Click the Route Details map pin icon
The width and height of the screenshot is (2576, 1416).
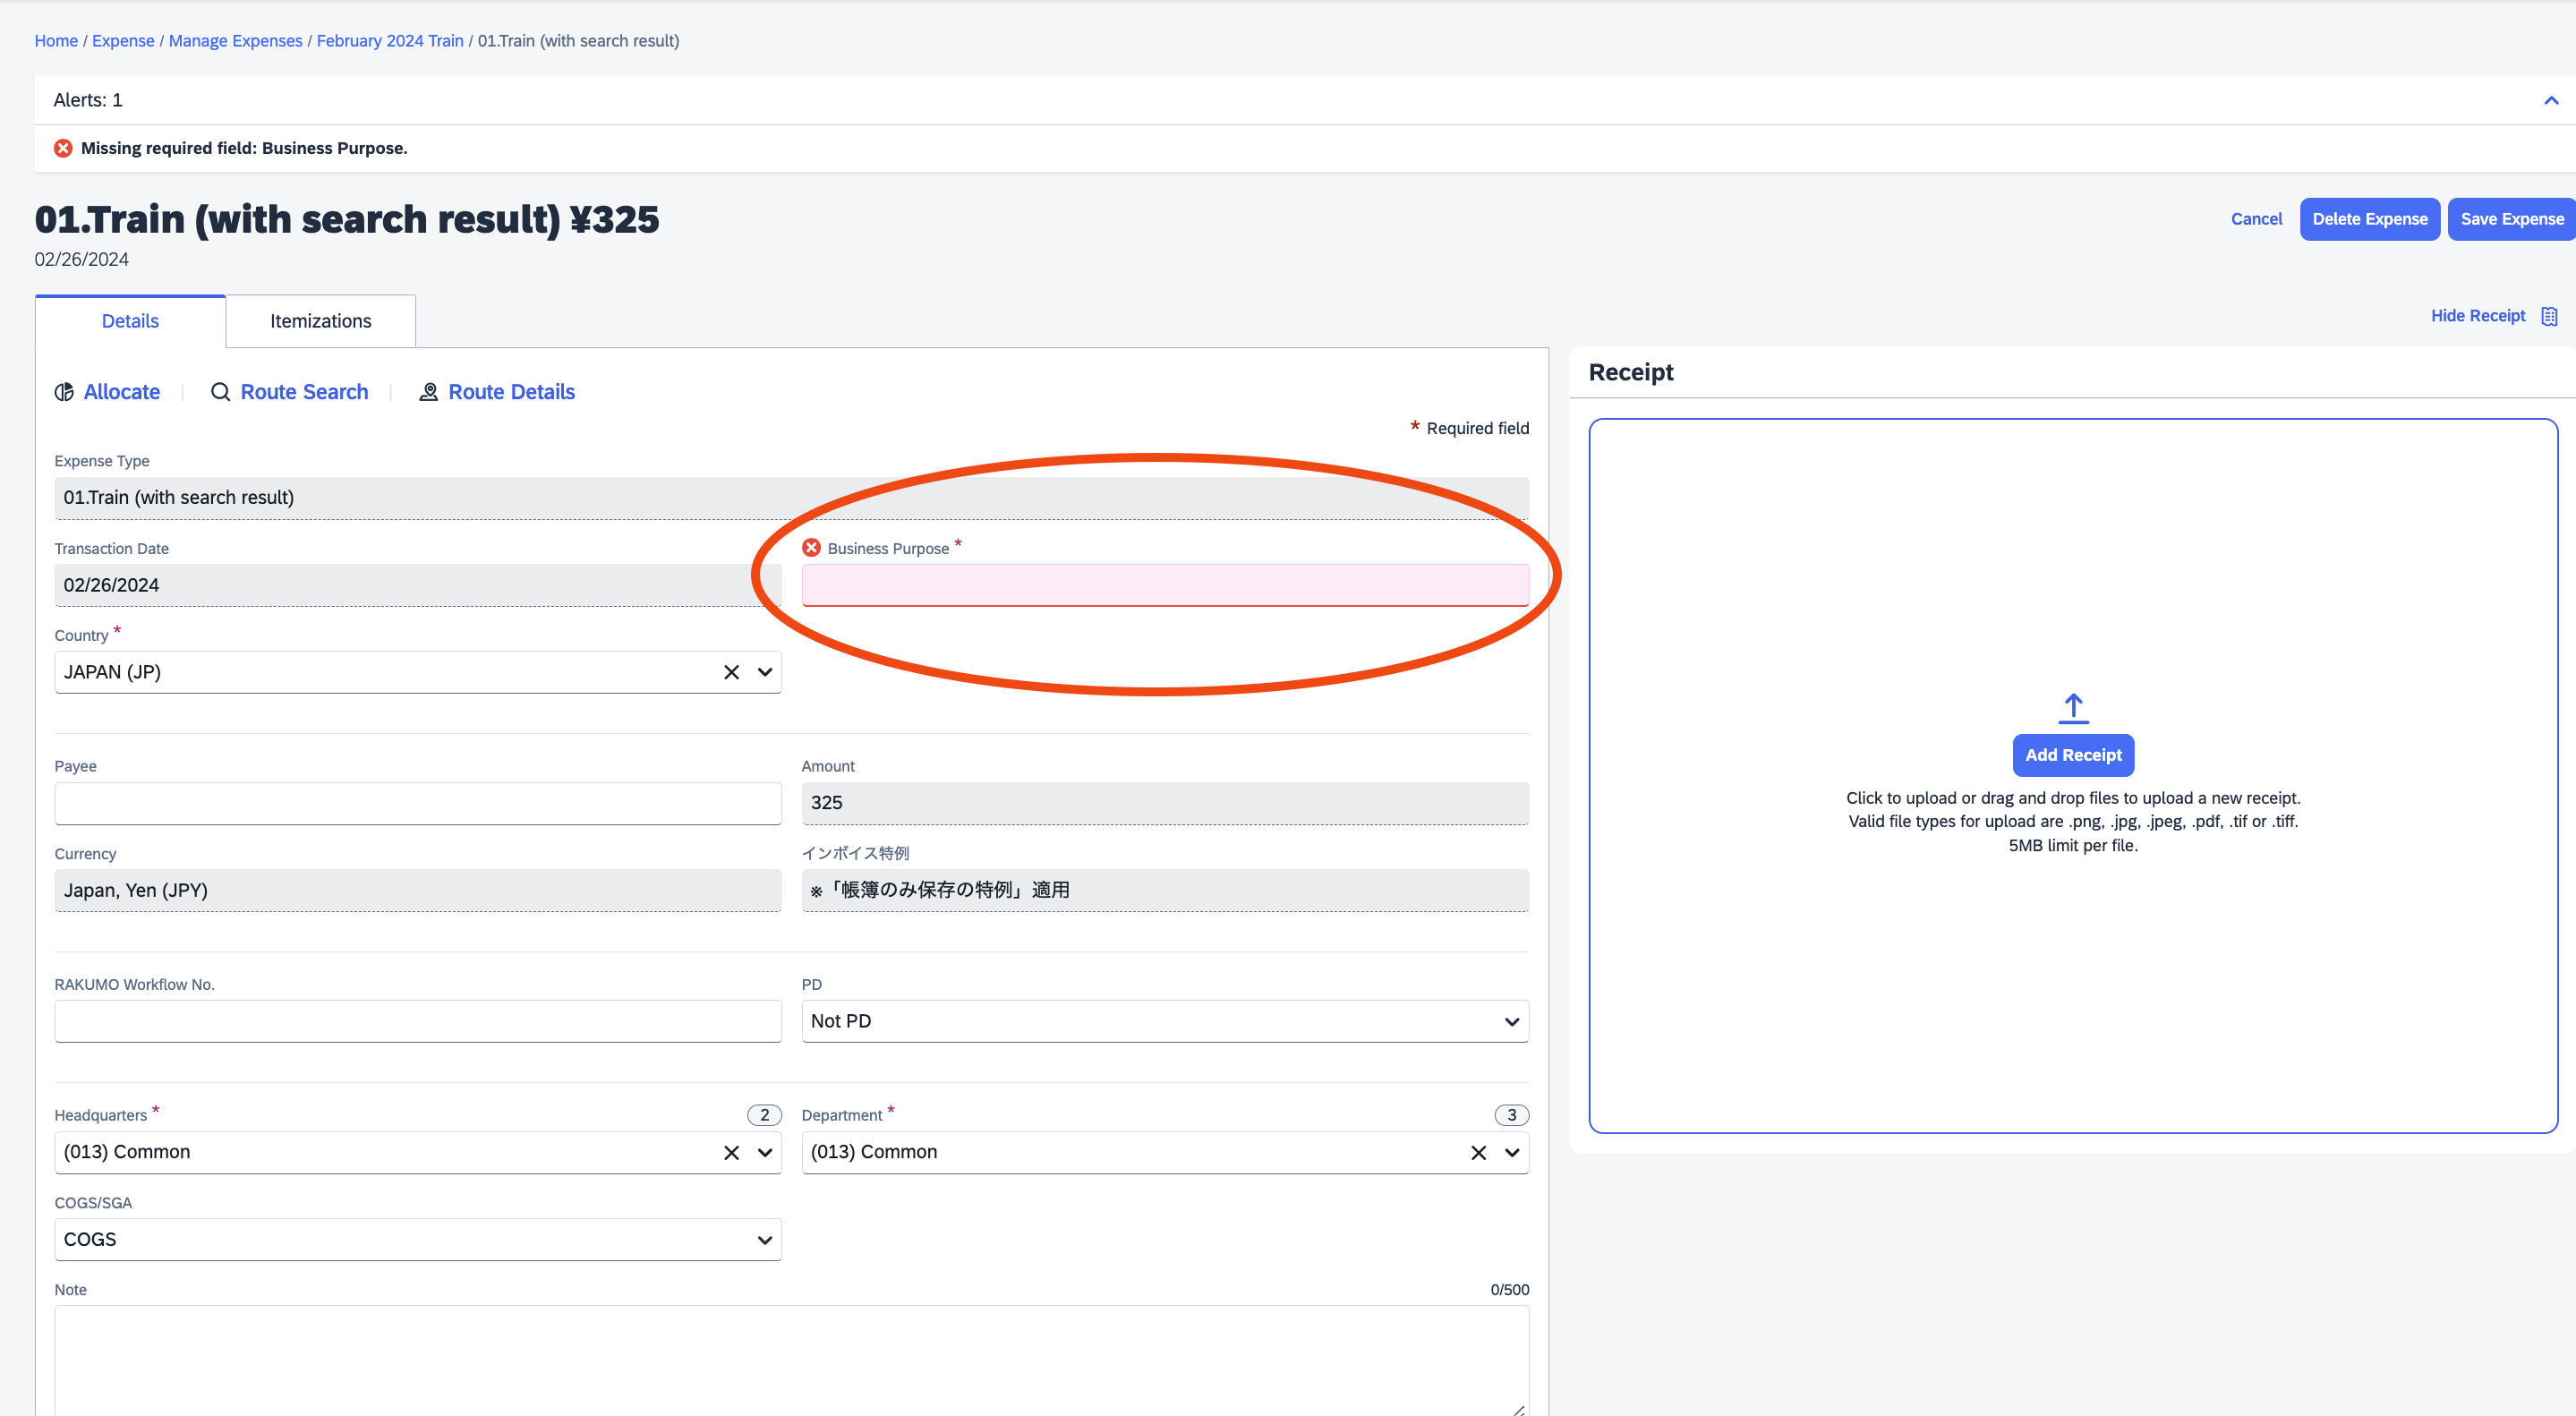(428, 392)
